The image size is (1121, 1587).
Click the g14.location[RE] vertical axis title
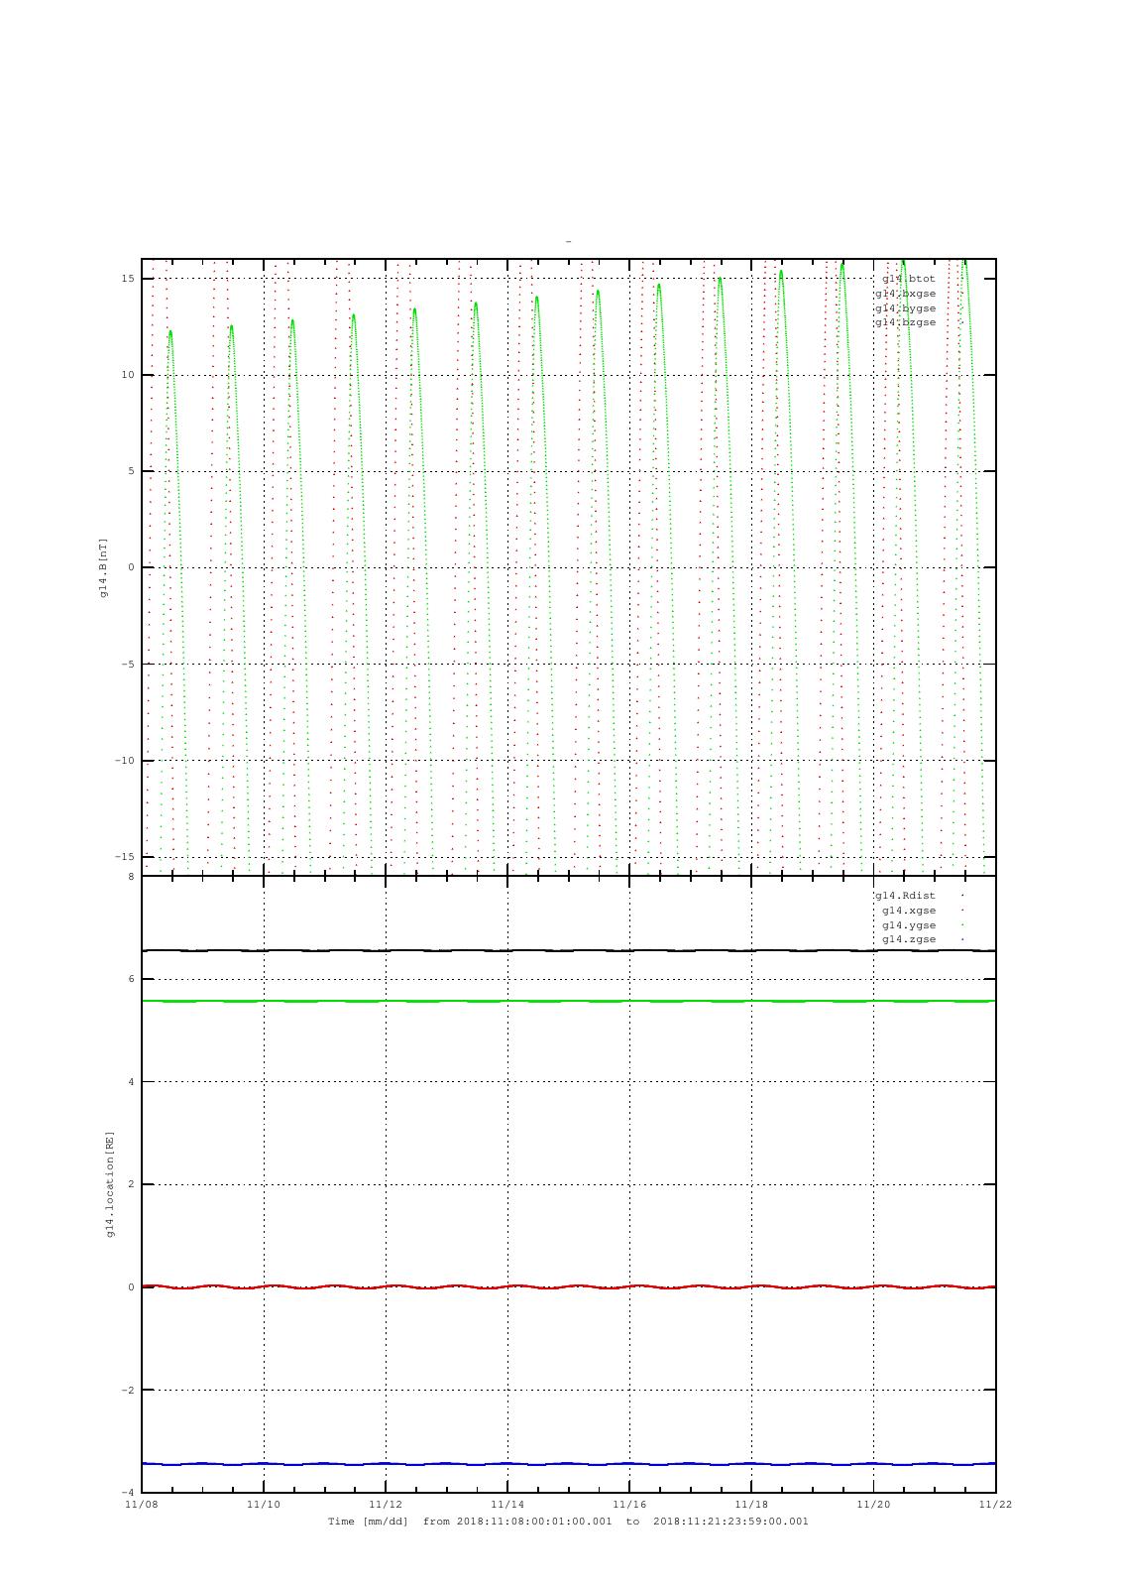click(111, 1183)
